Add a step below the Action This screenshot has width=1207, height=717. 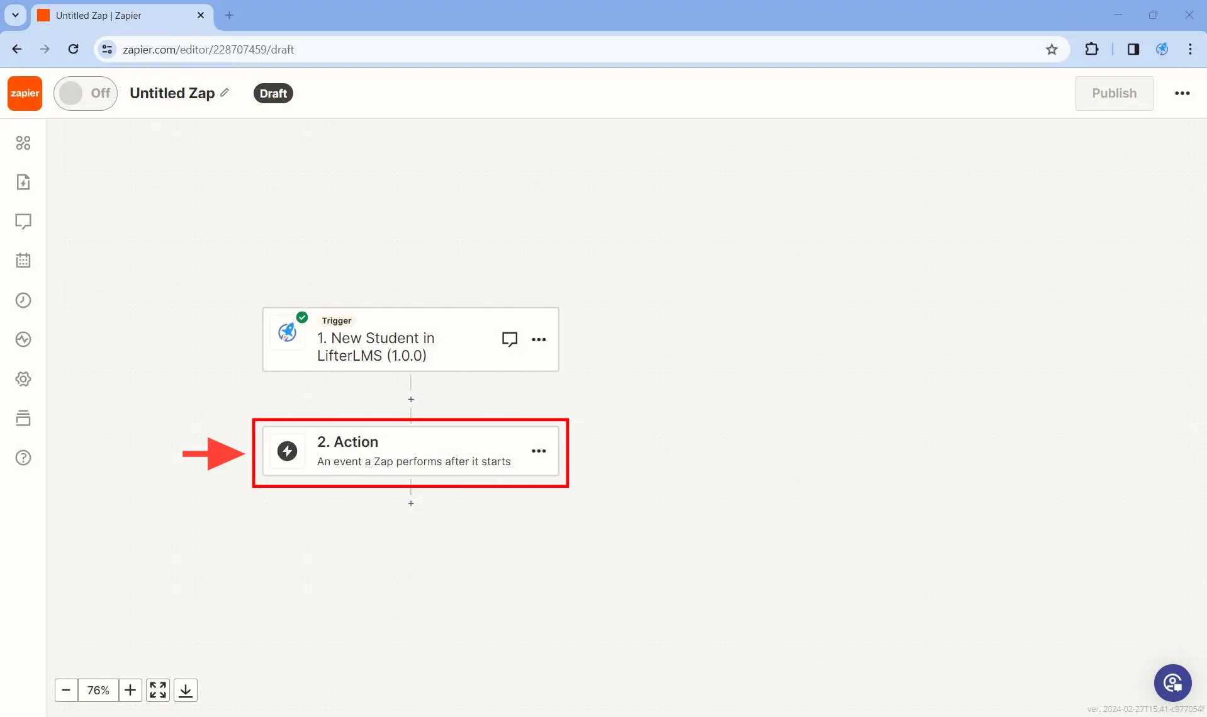click(x=411, y=503)
